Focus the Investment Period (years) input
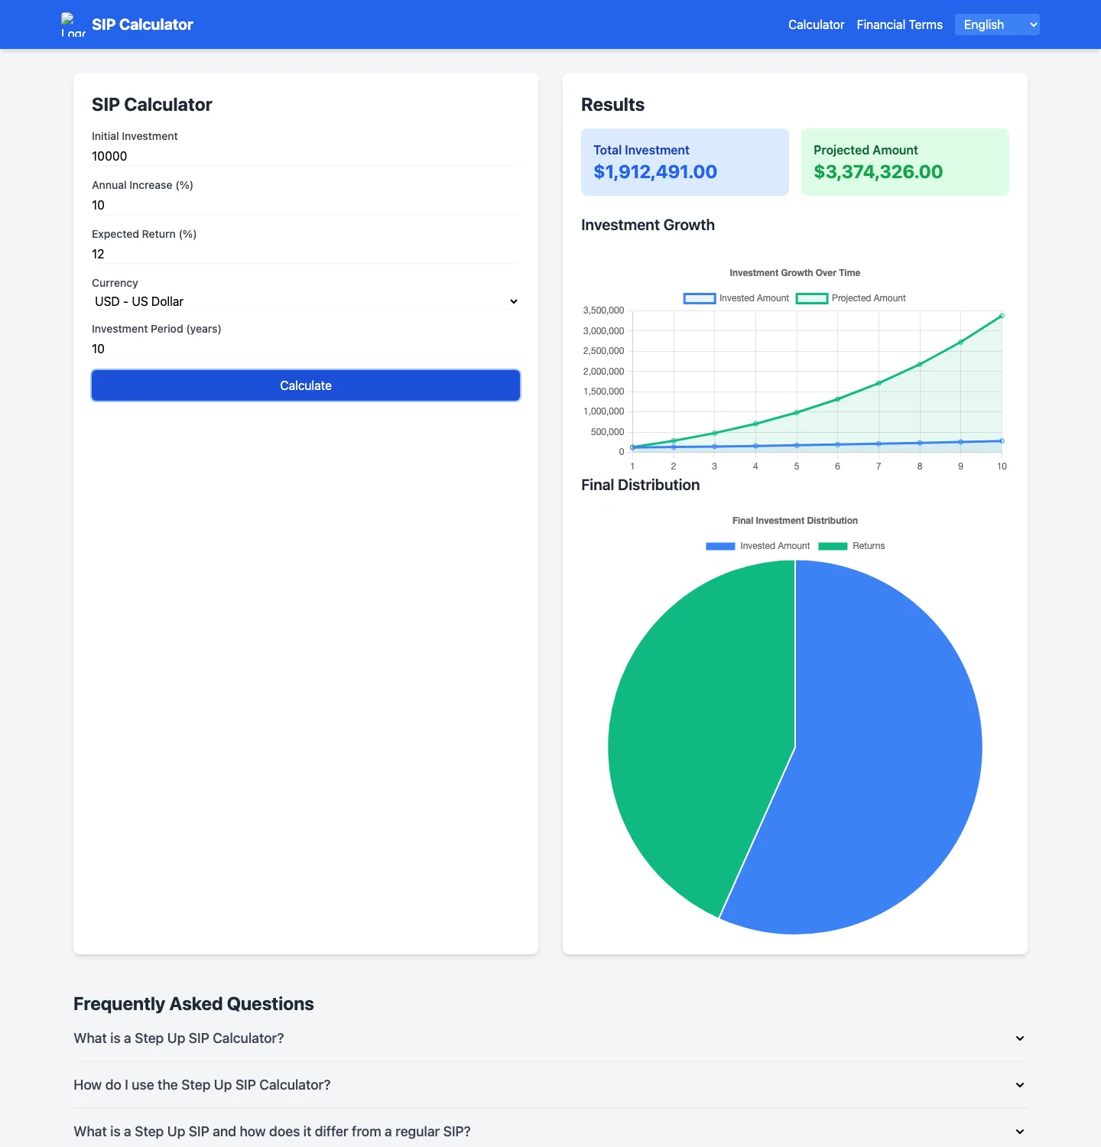 click(x=306, y=349)
